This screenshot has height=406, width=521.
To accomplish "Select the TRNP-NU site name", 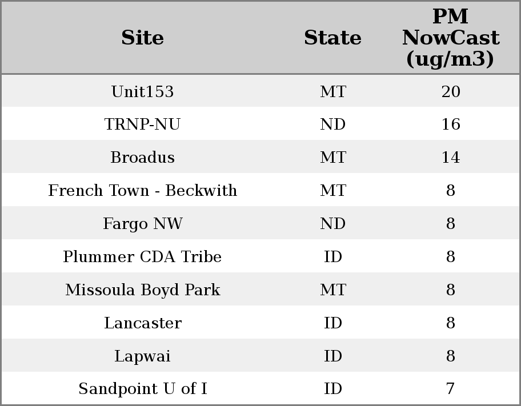I will pos(142,124).
